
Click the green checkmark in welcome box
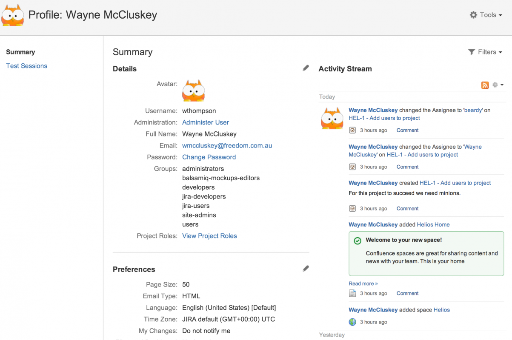[358, 241]
